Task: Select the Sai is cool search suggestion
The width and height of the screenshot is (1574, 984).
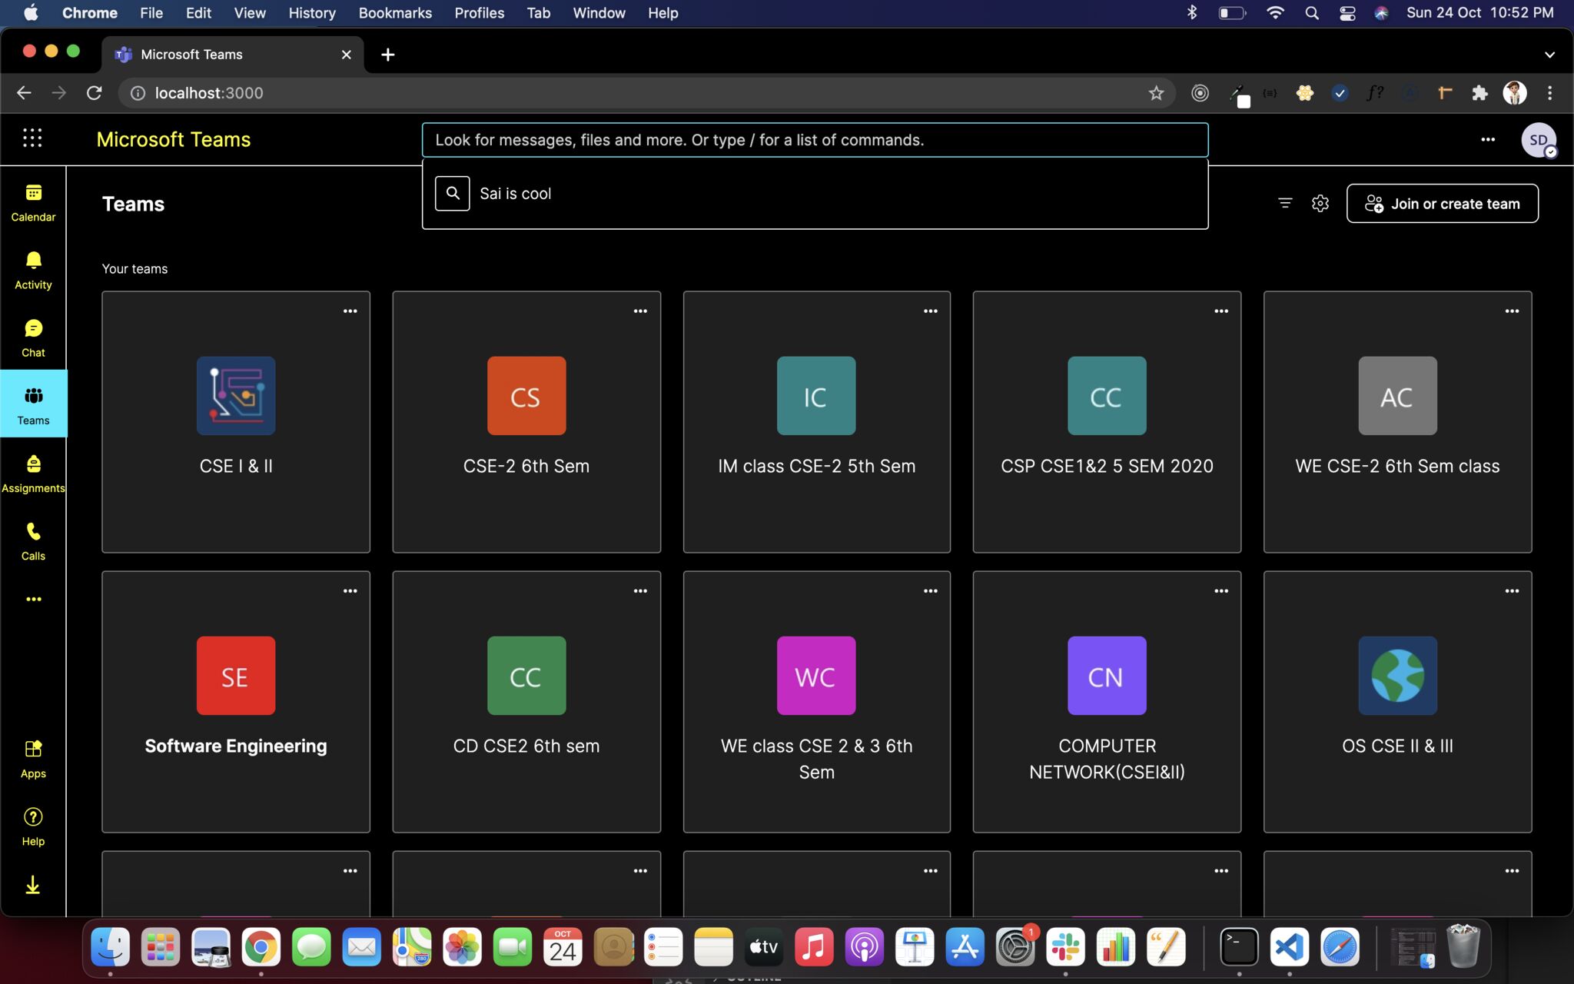Action: 516,194
